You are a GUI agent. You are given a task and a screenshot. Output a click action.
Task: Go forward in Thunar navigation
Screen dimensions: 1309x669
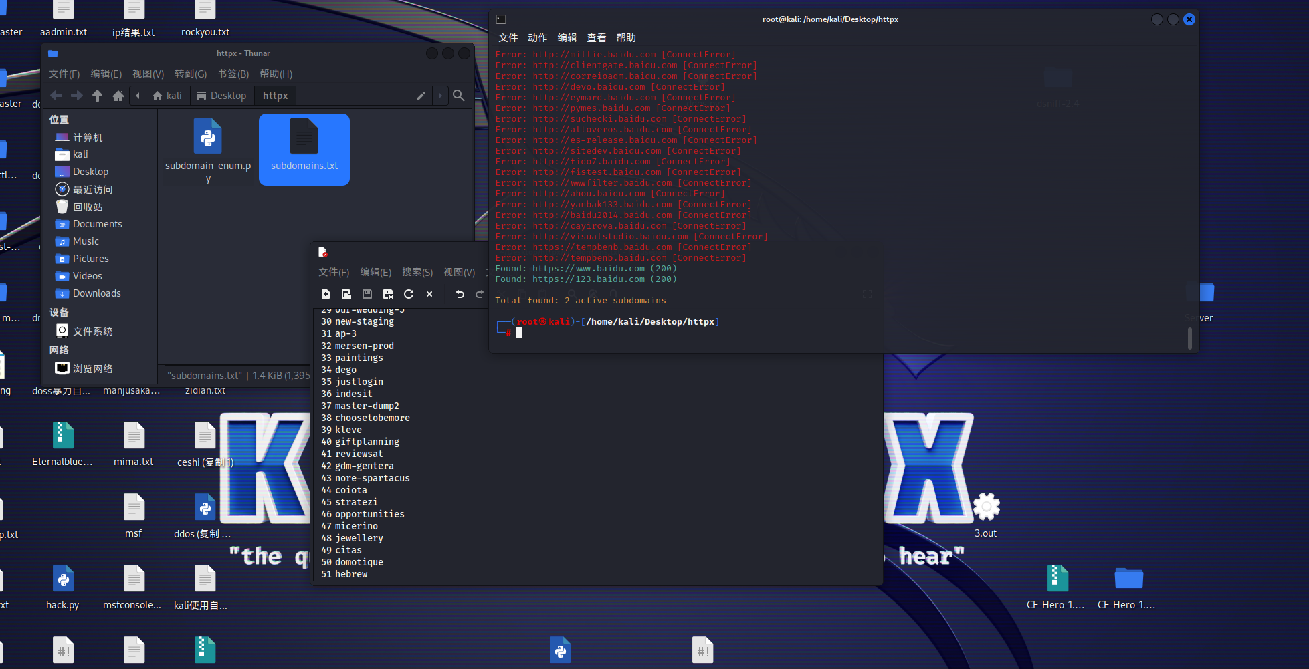77,96
